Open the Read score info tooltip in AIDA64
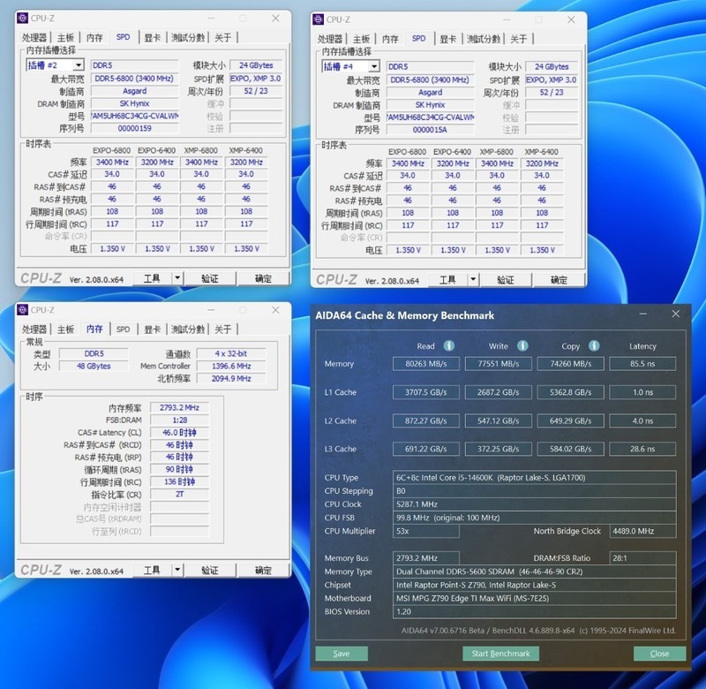 pos(450,346)
